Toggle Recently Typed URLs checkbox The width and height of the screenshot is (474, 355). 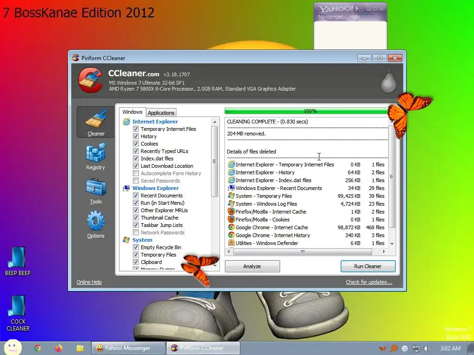point(136,151)
